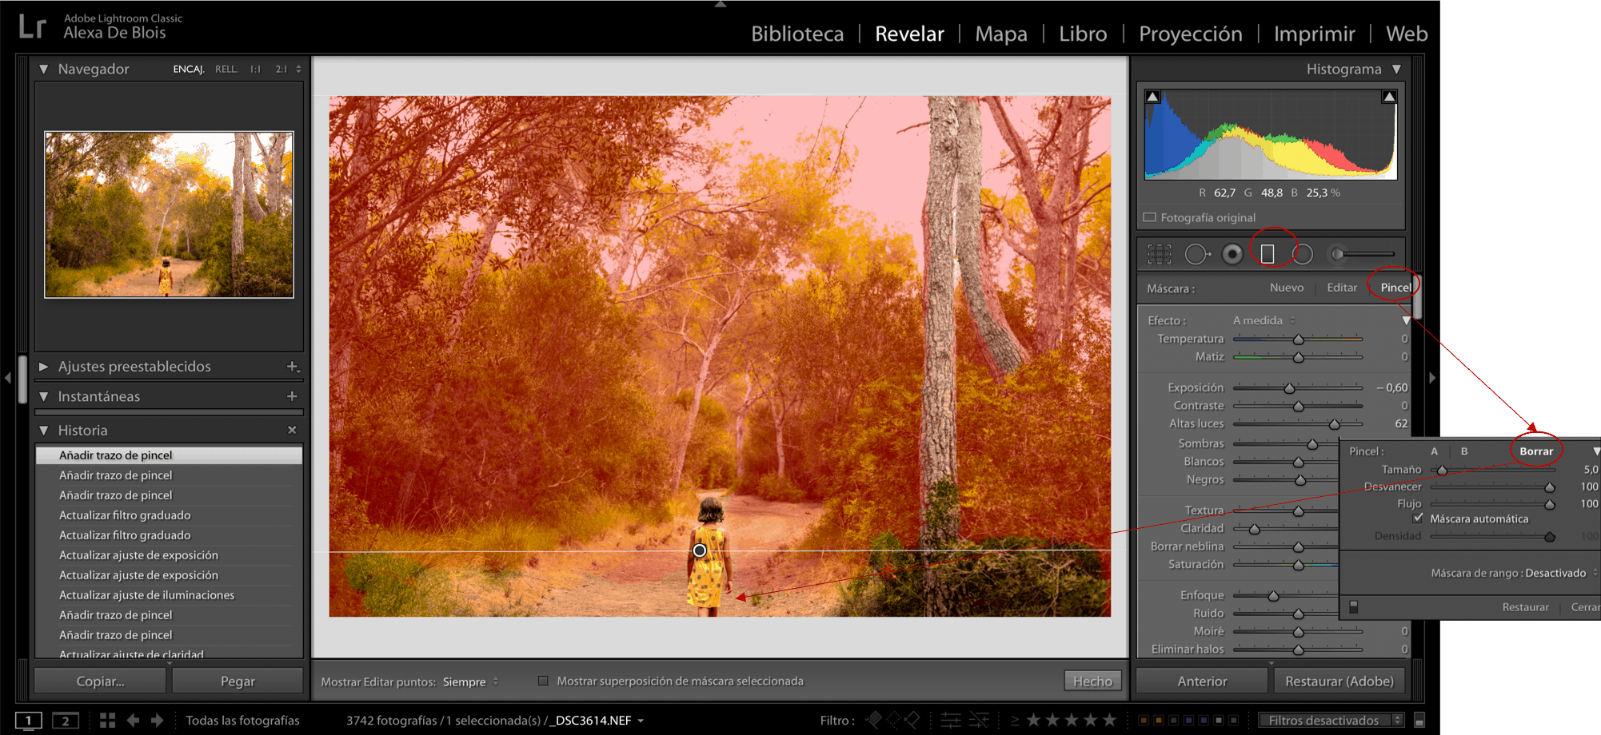This screenshot has width=1601, height=735.
Task: Go forward with the right arrow icon
Action: [158, 721]
